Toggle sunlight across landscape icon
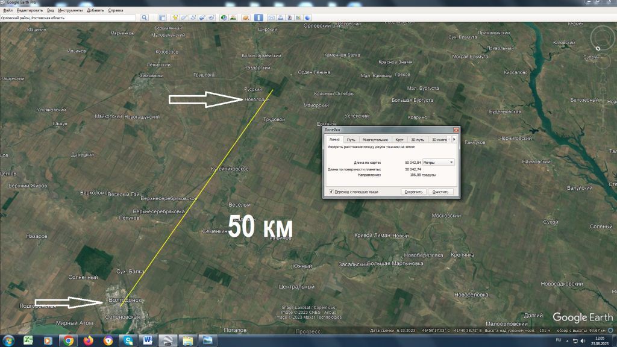The image size is (617, 347). point(233,18)
